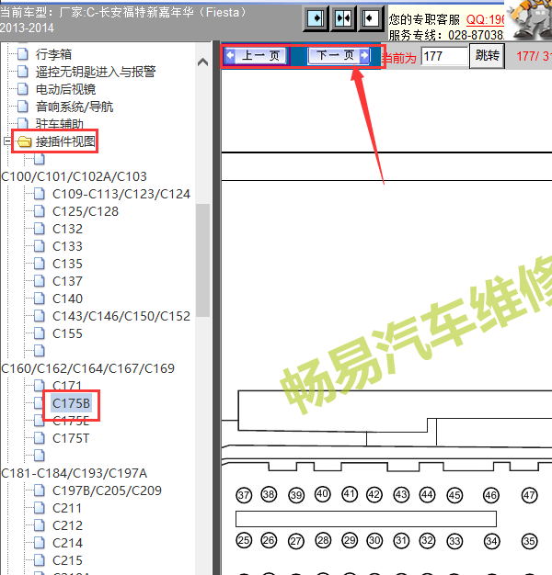Click the page icon beside 电动后视镜

[x=23, y=89]
